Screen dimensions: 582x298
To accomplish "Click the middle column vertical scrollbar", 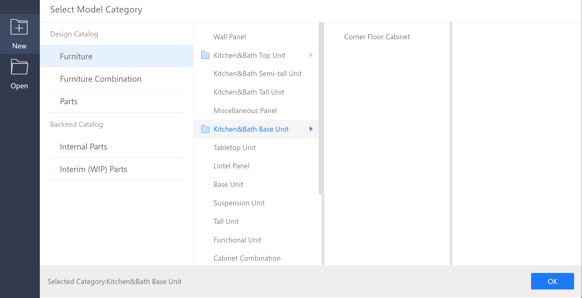I will pos(320,108).
